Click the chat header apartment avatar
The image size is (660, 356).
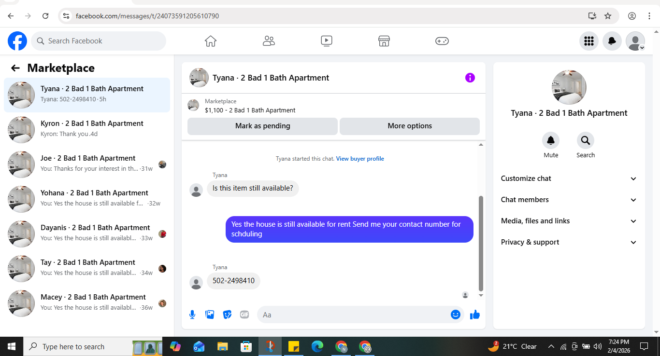pyautogui.click(x=199, y=78)
